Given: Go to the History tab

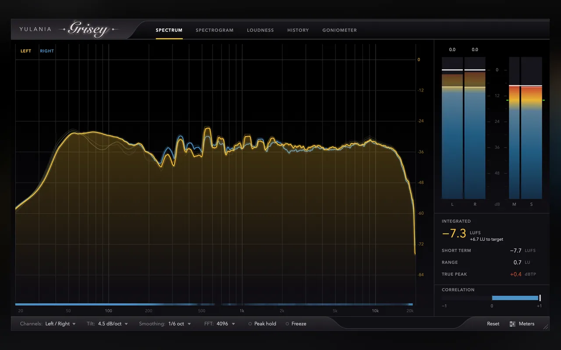Looking at the screenshot, I should (298, 30).
